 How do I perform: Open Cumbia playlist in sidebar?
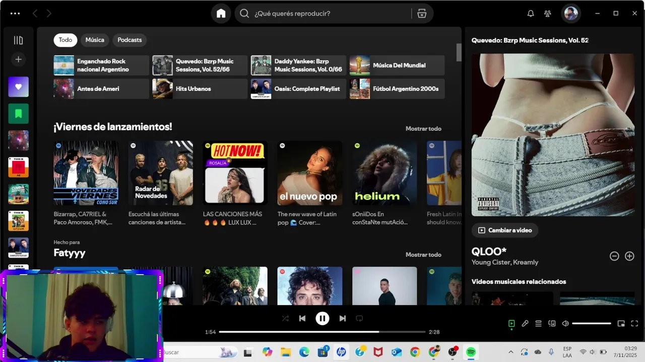18,194
